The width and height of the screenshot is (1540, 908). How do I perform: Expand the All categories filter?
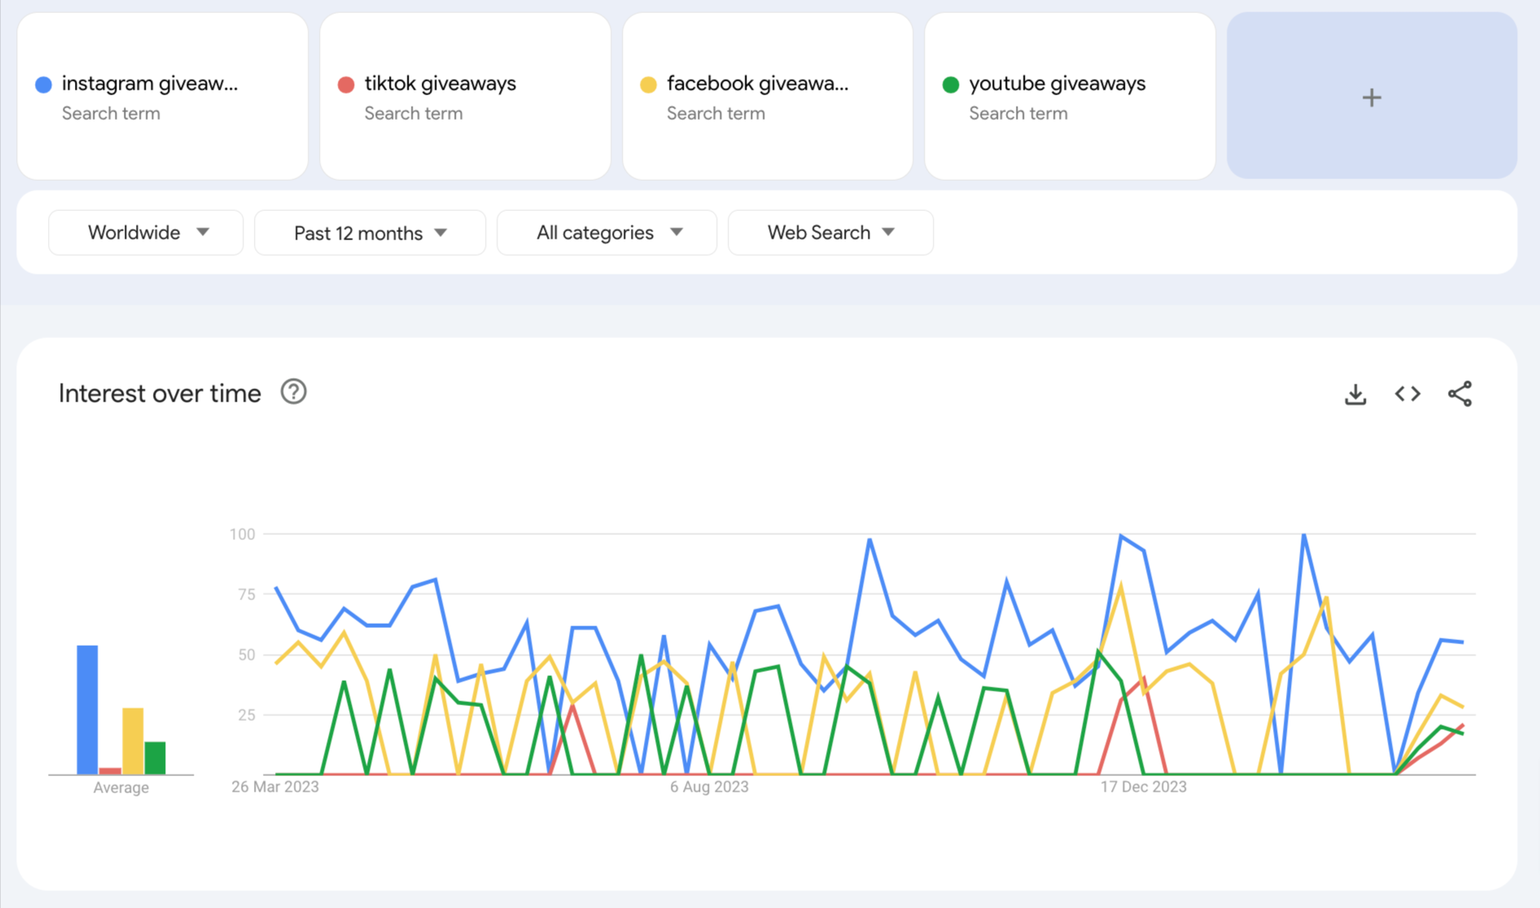point(606,233)
